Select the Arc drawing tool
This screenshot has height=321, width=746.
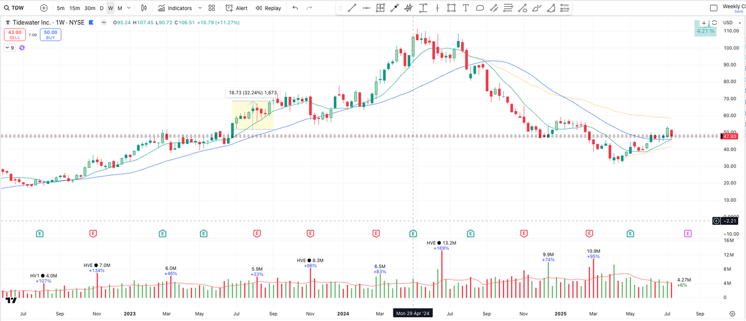pos(551,8)
